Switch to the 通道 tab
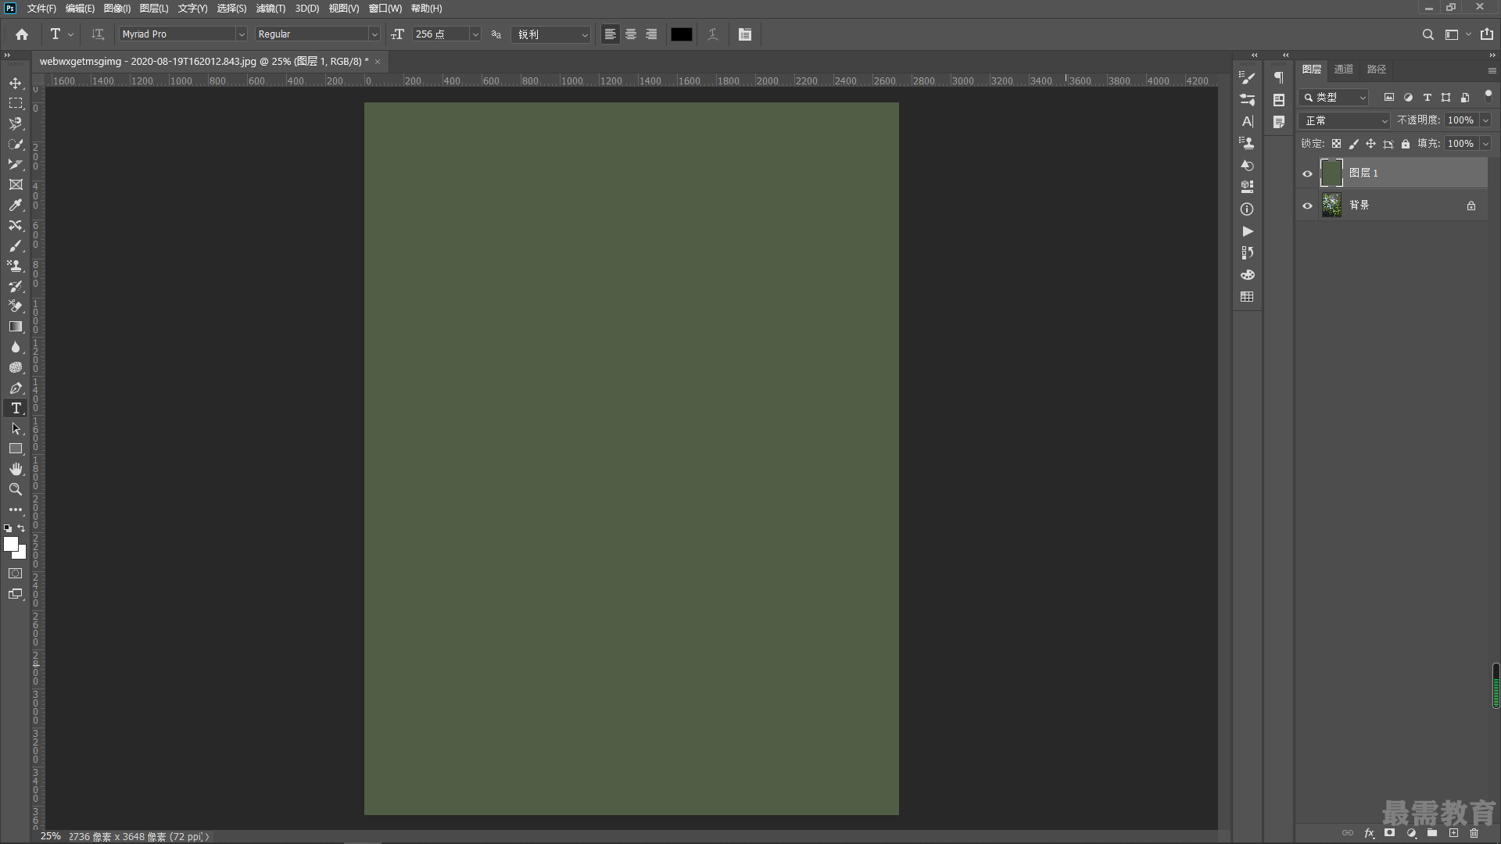1501x844 pixels. (1343, 70)
